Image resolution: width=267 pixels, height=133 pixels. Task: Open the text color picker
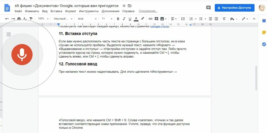(136, 19)
